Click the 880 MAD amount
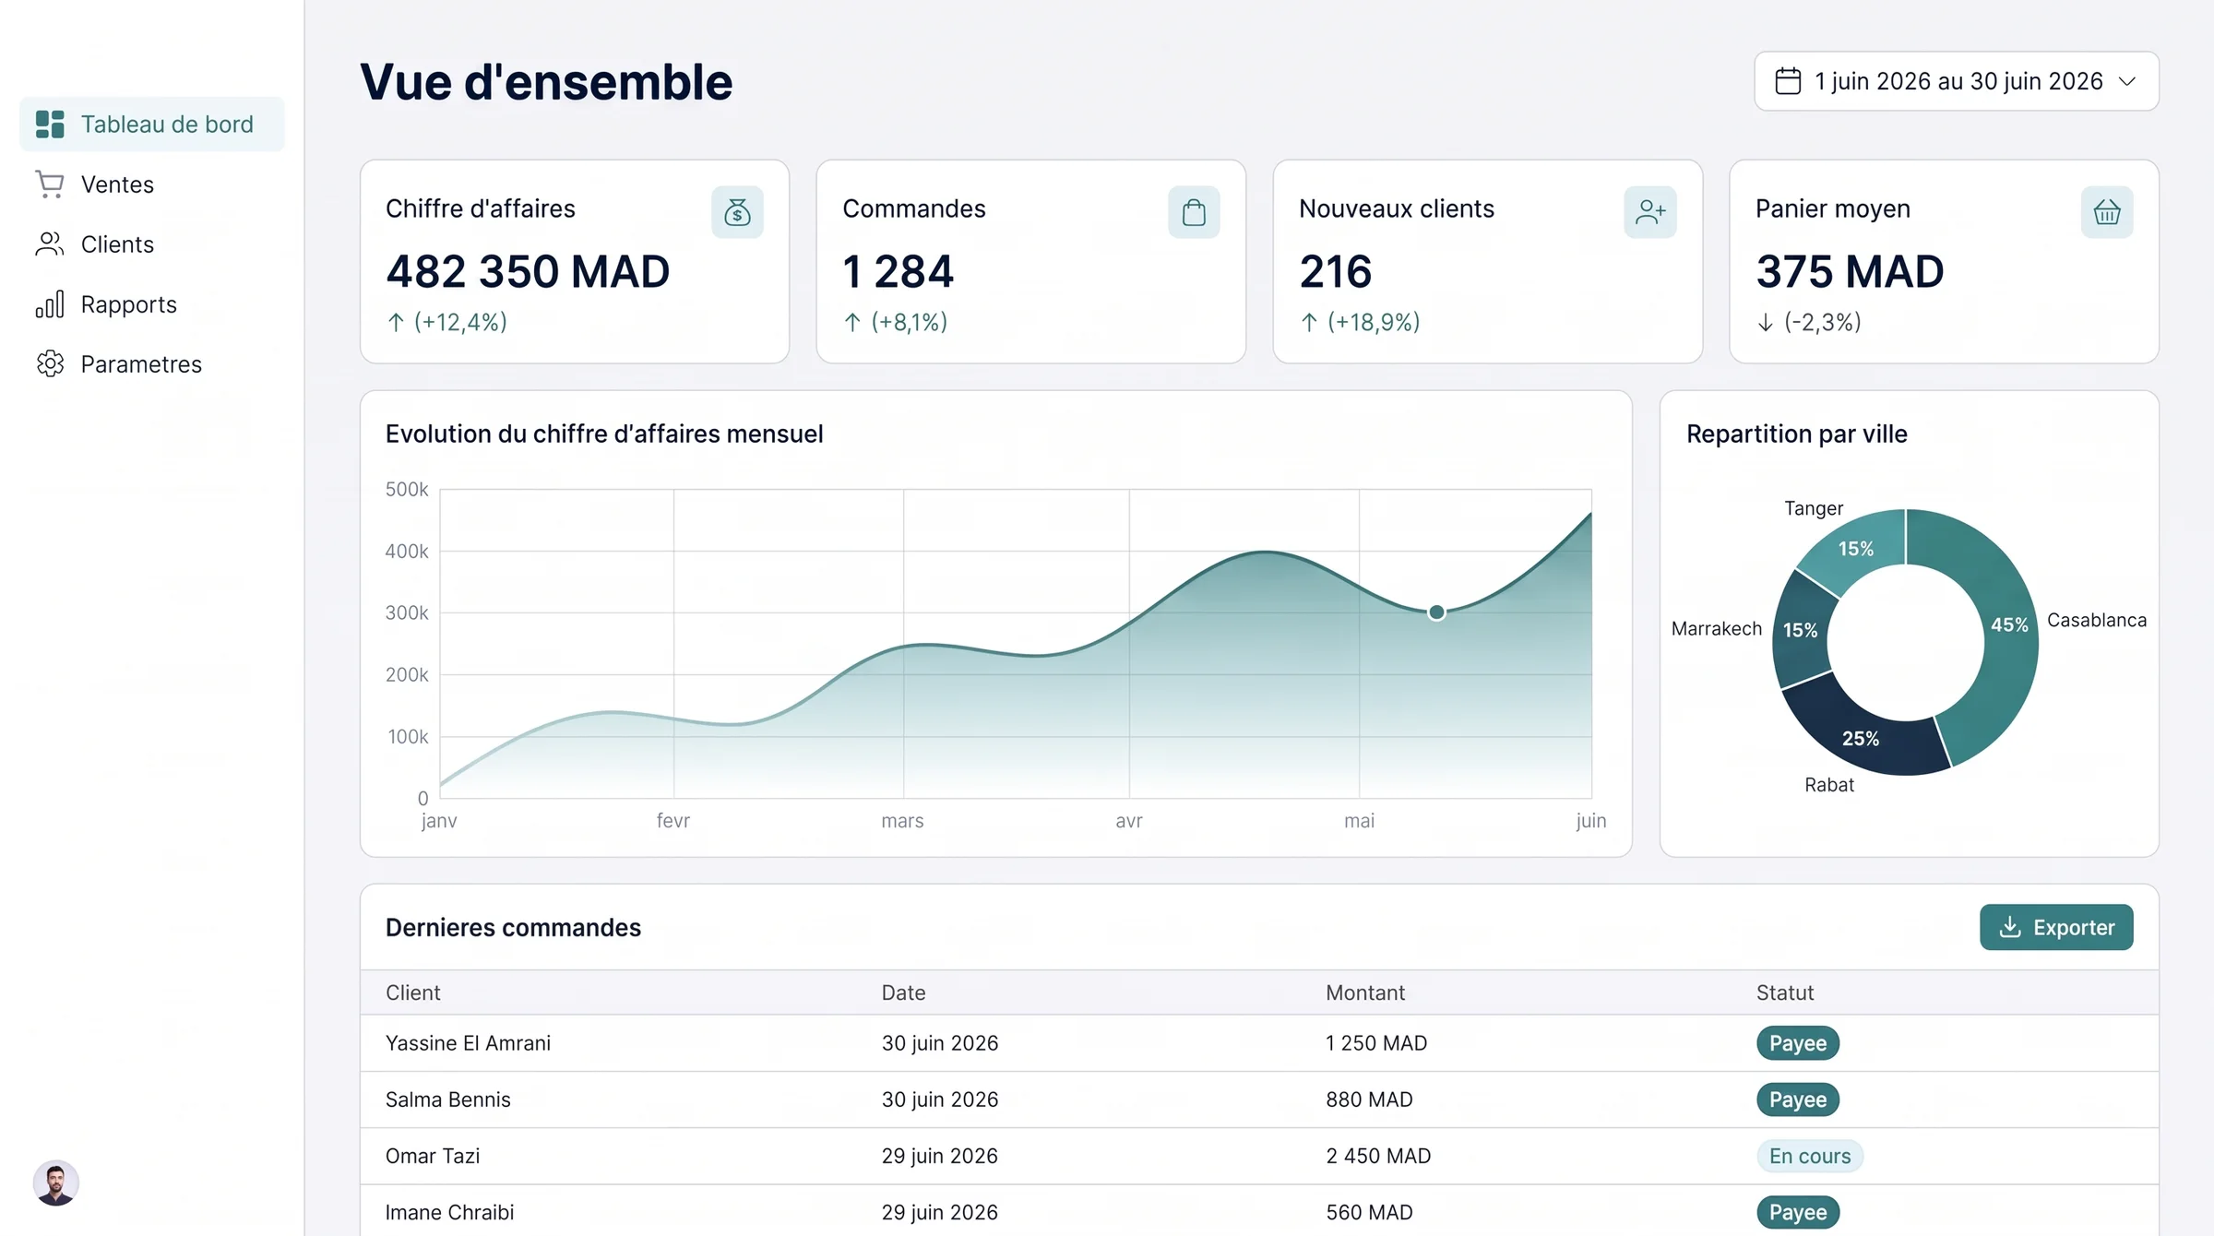Viewport: 2214px width, 1236px height. 1370,1099
